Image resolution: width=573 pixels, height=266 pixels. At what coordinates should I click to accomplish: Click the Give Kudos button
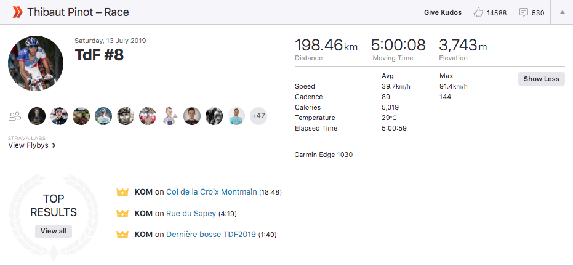(x=443, y=12)
